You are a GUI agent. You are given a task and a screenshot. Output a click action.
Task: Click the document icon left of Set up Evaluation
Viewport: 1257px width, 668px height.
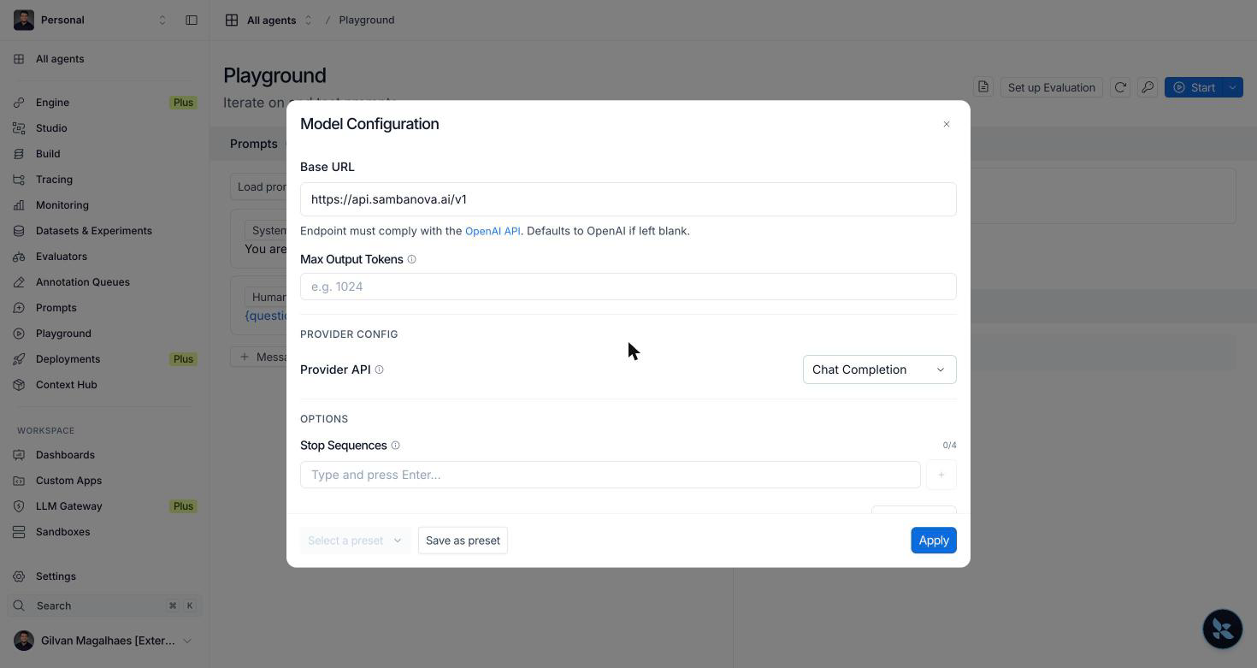pos(983,87)
